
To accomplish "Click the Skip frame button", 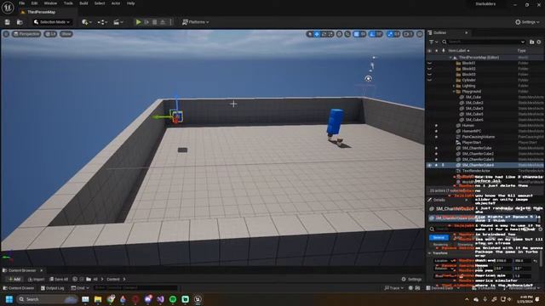I will [x=146, y=22].
